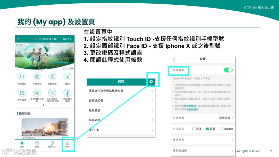
Task: Expand chevron beside 聯絡顧問
Action: pos(152,120)
